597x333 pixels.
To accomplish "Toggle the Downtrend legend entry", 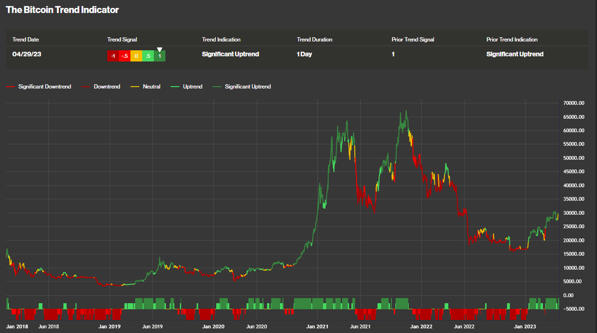I will pos(101,86).
